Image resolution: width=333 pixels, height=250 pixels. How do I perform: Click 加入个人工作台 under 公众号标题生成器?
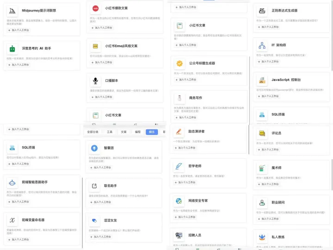[x=186, y=80]
